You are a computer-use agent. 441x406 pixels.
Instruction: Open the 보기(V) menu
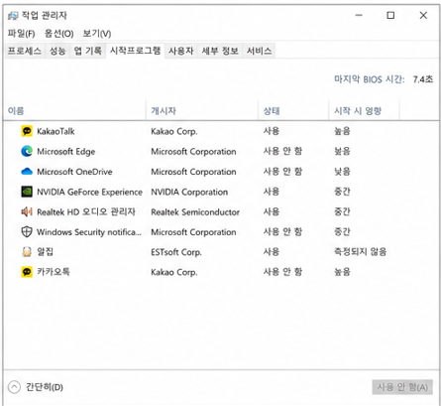pos(97,34)
